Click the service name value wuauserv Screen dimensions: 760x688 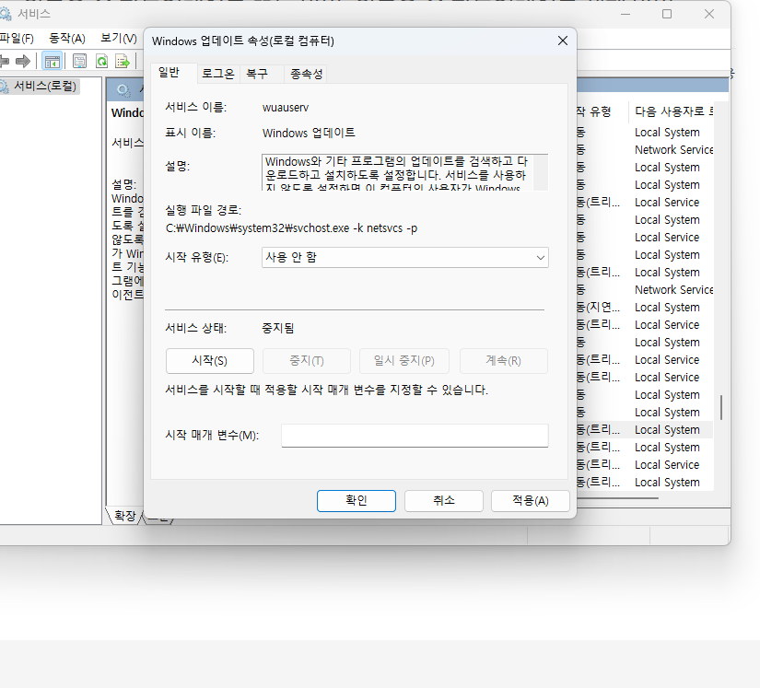(x=286, y=108)
